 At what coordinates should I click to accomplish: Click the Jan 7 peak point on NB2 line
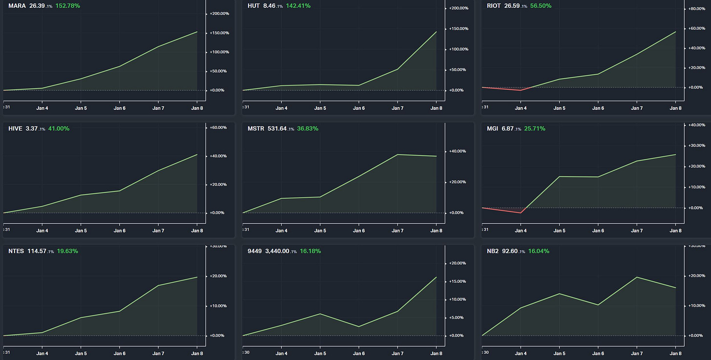coord(637,277)
